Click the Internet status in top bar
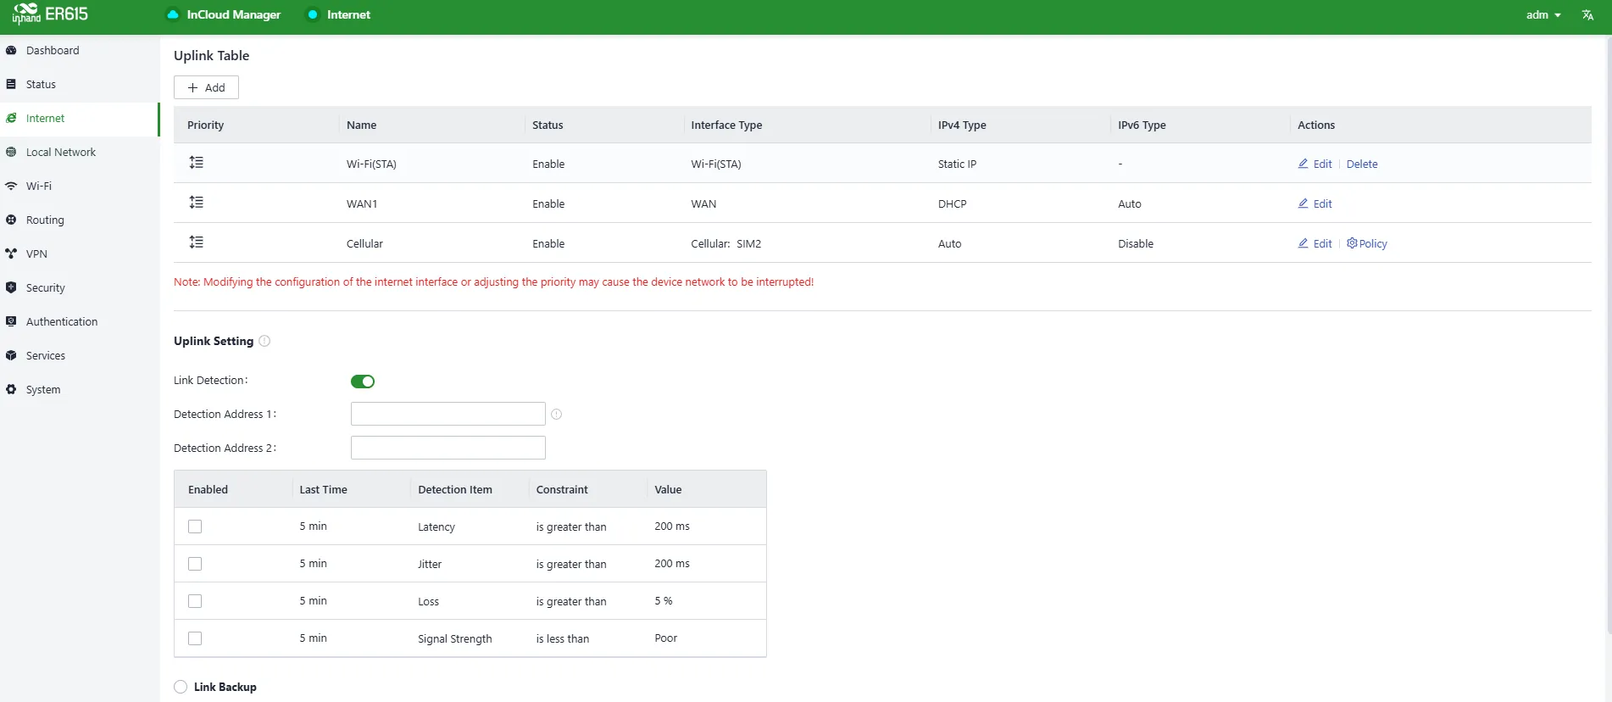 pyautogui.click(x=339, y=14)
